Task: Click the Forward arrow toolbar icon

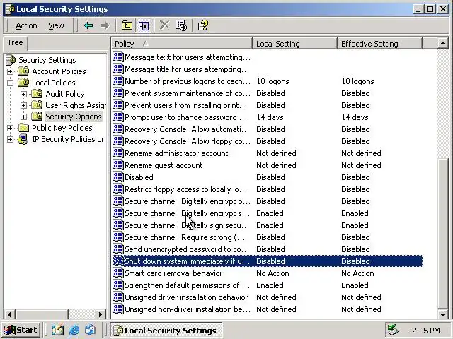Action: pyautogui.click(x=105, y=25)
